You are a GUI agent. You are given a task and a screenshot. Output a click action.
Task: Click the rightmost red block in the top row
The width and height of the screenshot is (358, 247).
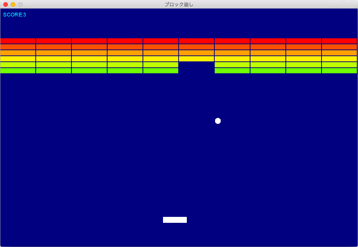pos(339,41)
